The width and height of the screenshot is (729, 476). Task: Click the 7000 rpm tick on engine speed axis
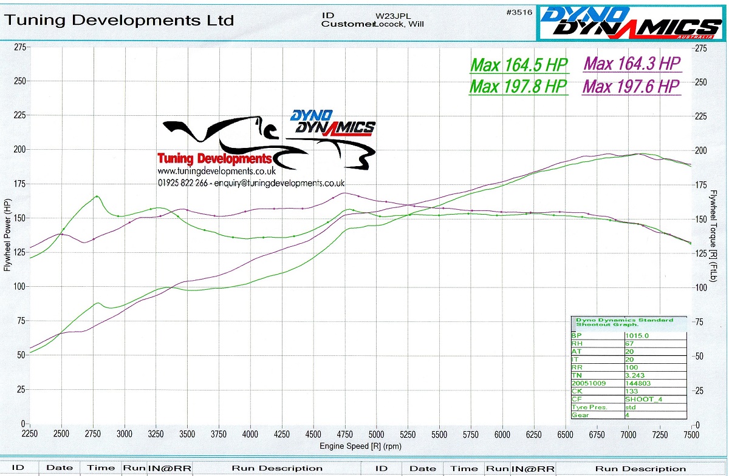point(628,434)
